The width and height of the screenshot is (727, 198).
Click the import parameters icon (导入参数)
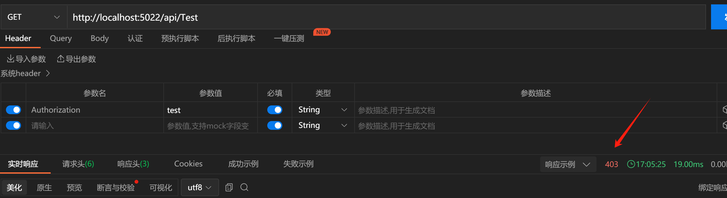click(11, 58)
